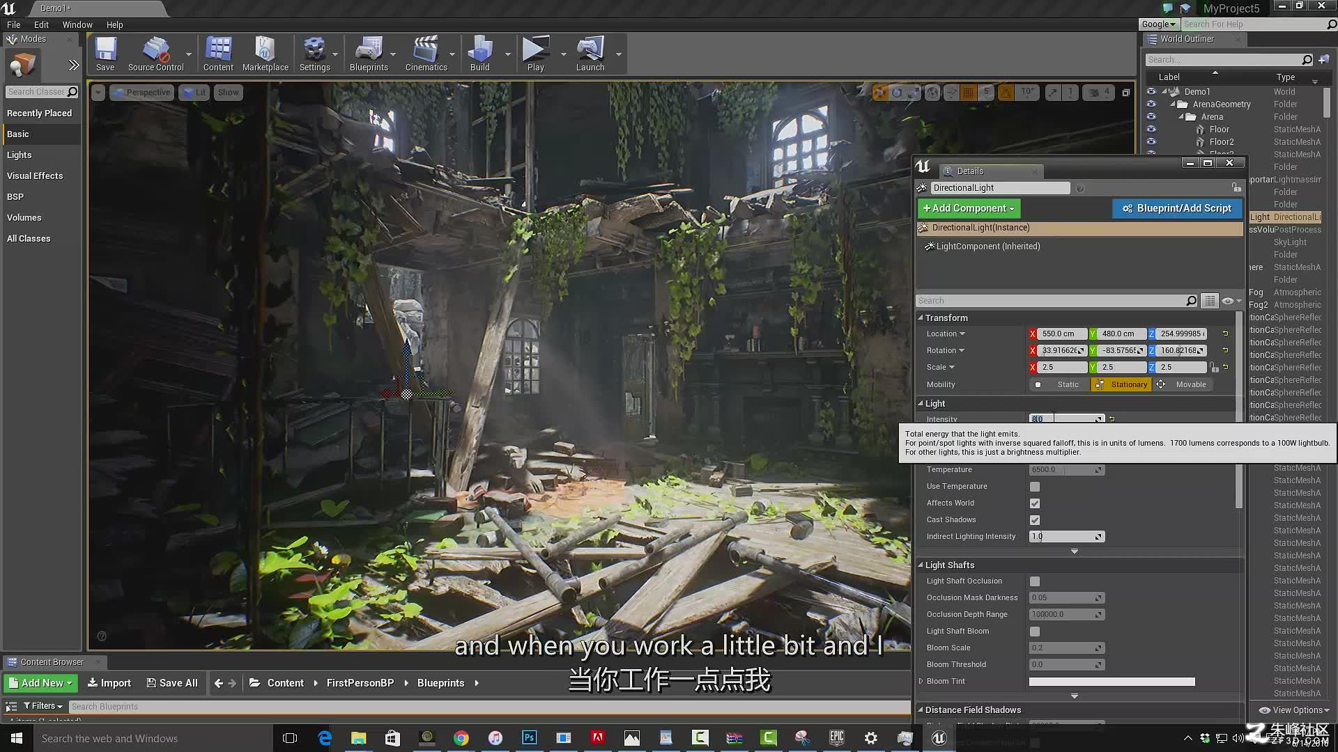Open the Filters dropdown in Content Browser

[x=43, y=706]
